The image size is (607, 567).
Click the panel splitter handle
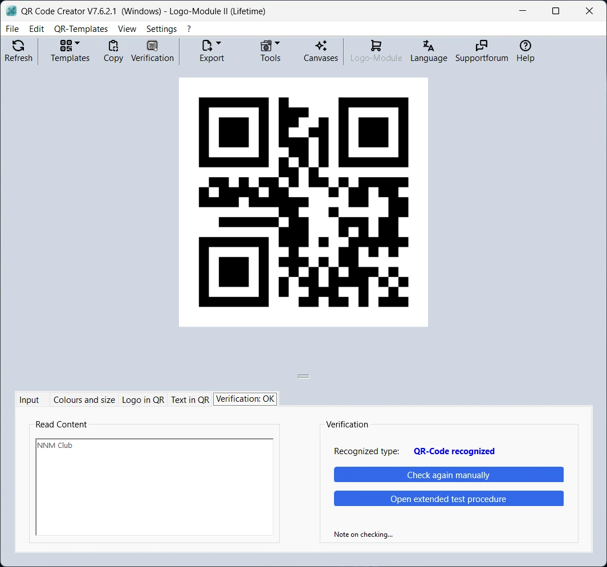coord(303,376)
